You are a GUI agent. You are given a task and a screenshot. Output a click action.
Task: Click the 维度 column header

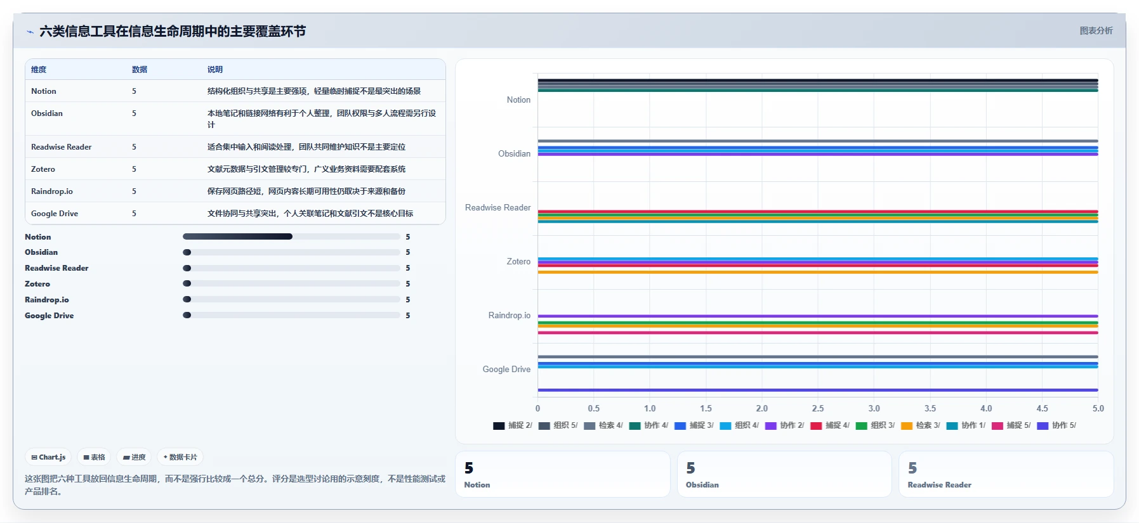[39, 70]
